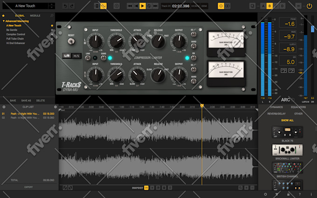This screenshot has width=317, height=198.
Task: Click the undo arrow in top toolbar
Action: tap(65, 6)
